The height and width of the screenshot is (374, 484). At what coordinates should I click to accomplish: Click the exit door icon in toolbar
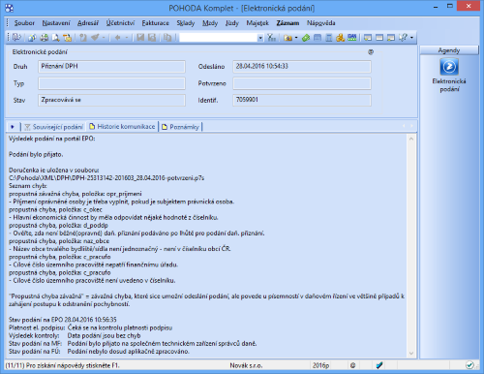(16, 38)
